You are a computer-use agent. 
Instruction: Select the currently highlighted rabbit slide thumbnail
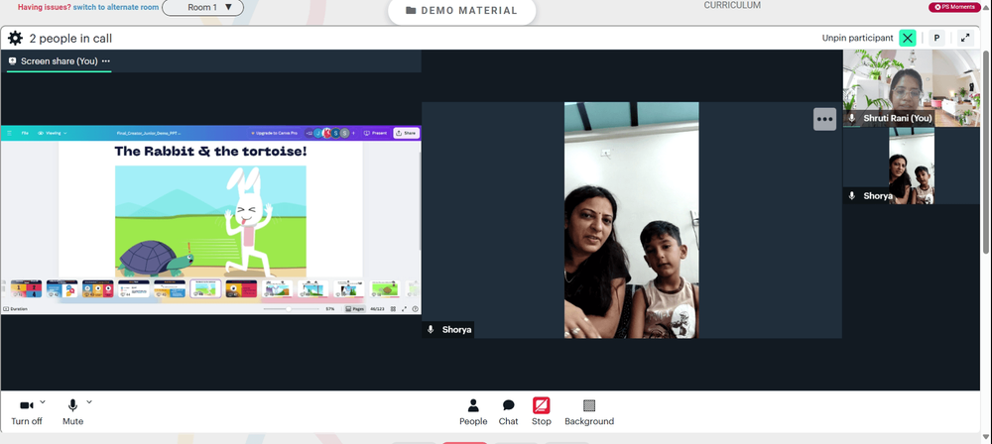(205, 288)
